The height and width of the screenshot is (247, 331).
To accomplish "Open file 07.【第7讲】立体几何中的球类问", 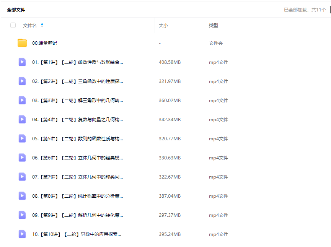I will pos(77,177).
